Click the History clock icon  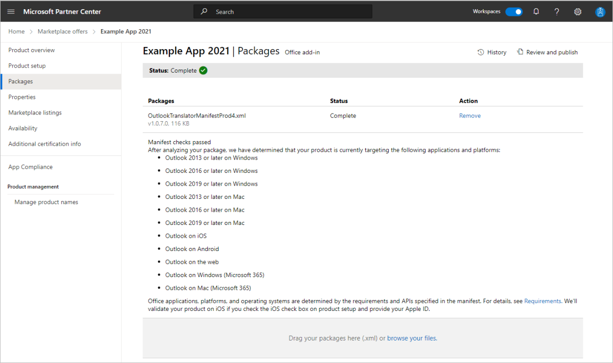[x=481, y=52]
